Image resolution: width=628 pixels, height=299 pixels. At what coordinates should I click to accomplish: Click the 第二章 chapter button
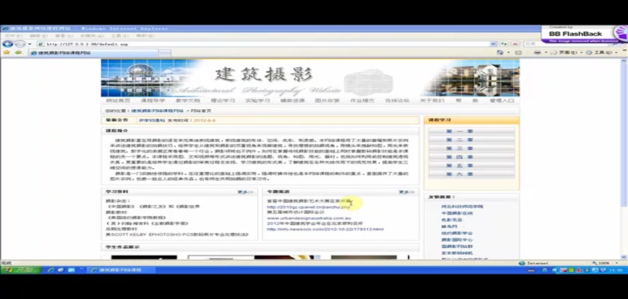point(472,140)
